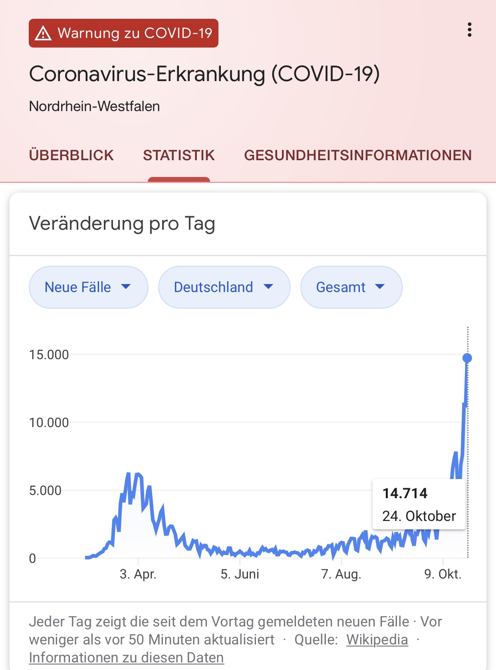Screen dimensions: 496x670
Task: Click the 14.714 tooltip box
Action: 419,504
